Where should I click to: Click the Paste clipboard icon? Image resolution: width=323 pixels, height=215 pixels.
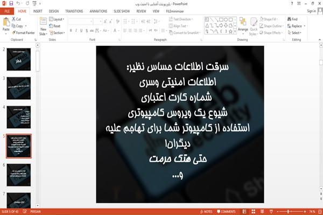(x=6, y=22)
